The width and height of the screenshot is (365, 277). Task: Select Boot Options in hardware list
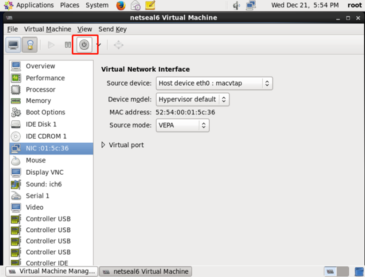(x=51, y=112)
